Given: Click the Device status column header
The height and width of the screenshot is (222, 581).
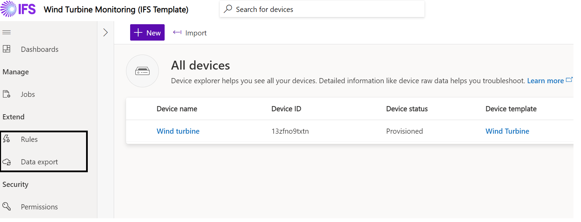Looking at the screenshot, I should click(407, 109).
